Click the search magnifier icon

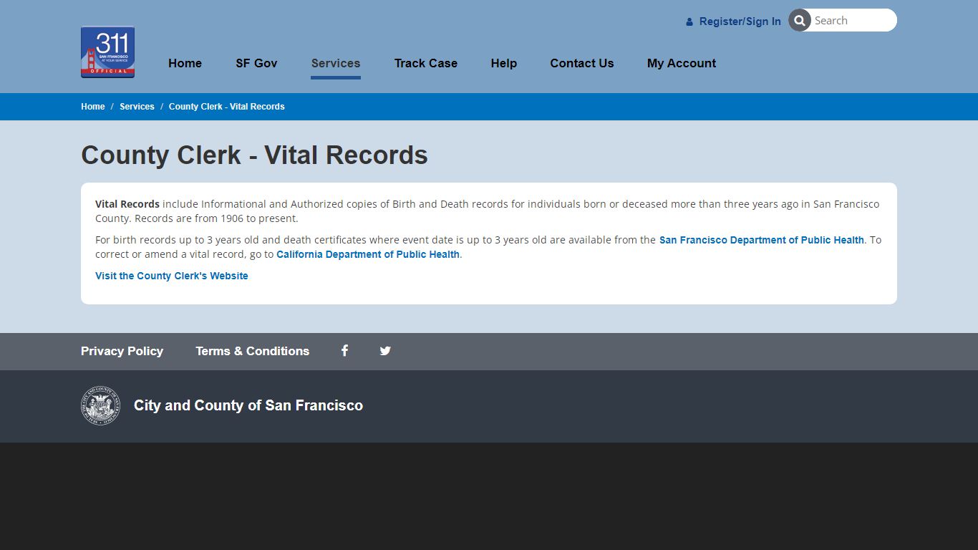800,20
